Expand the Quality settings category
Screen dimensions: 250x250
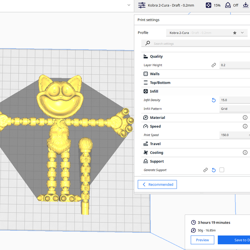tap(195, 57)
